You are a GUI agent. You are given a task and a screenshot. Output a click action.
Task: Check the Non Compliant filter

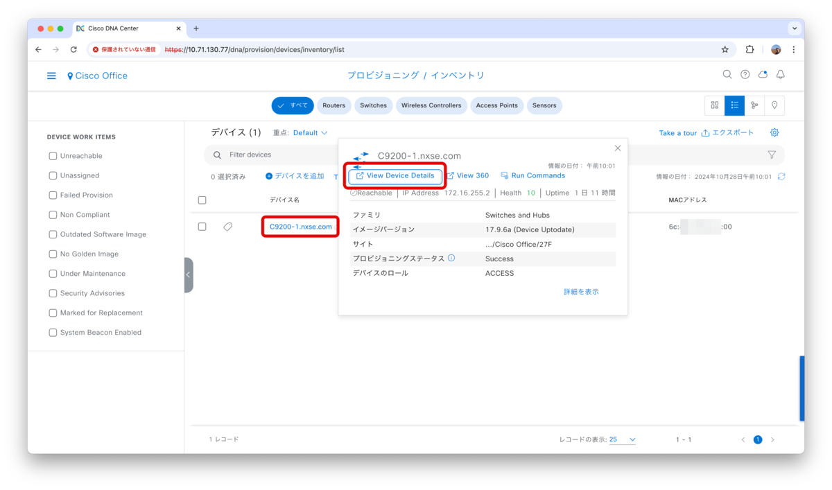tap(53, 215)
